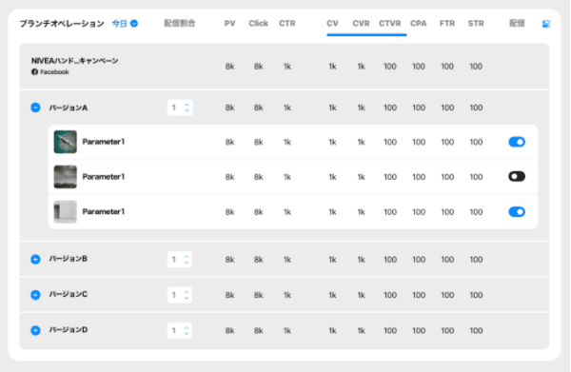Enable delivery for second Parameter1 row

[x=517, y=177]
